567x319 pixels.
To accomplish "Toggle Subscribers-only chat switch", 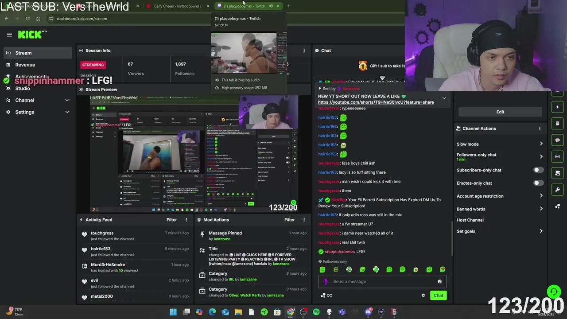I will coord(538,170).
